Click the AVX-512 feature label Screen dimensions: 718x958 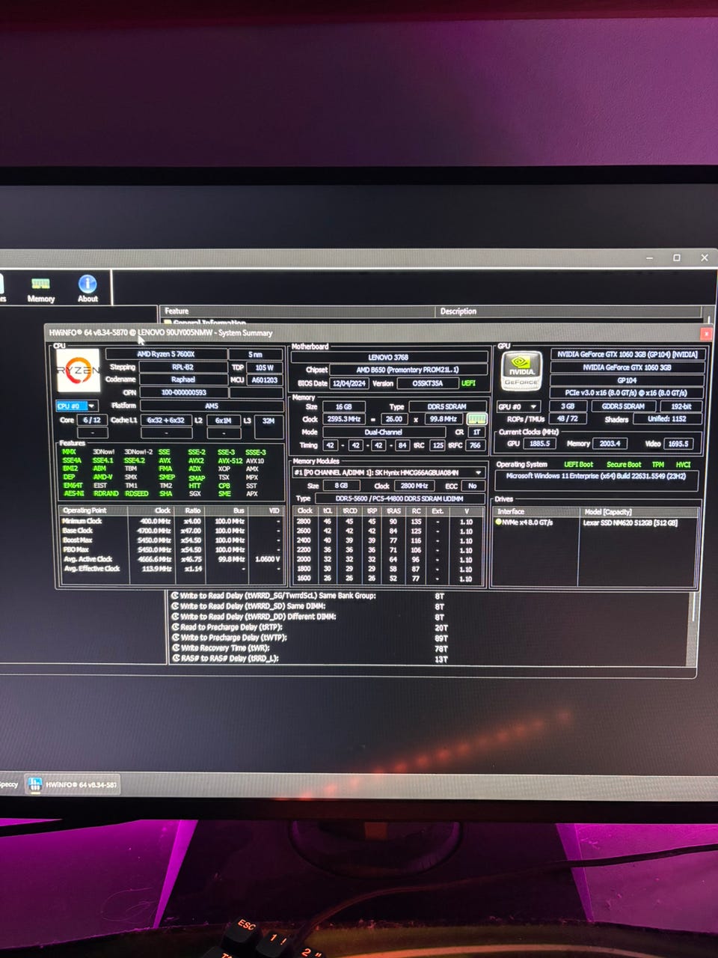click(x=229, y=460)
